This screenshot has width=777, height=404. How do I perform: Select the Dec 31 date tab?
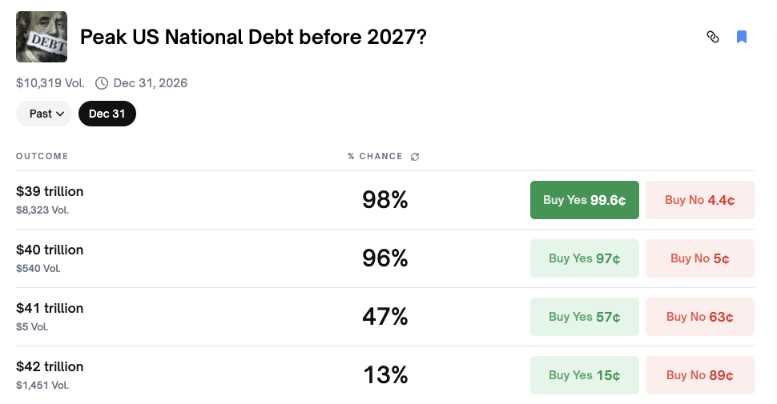click(x=107, y=114)
